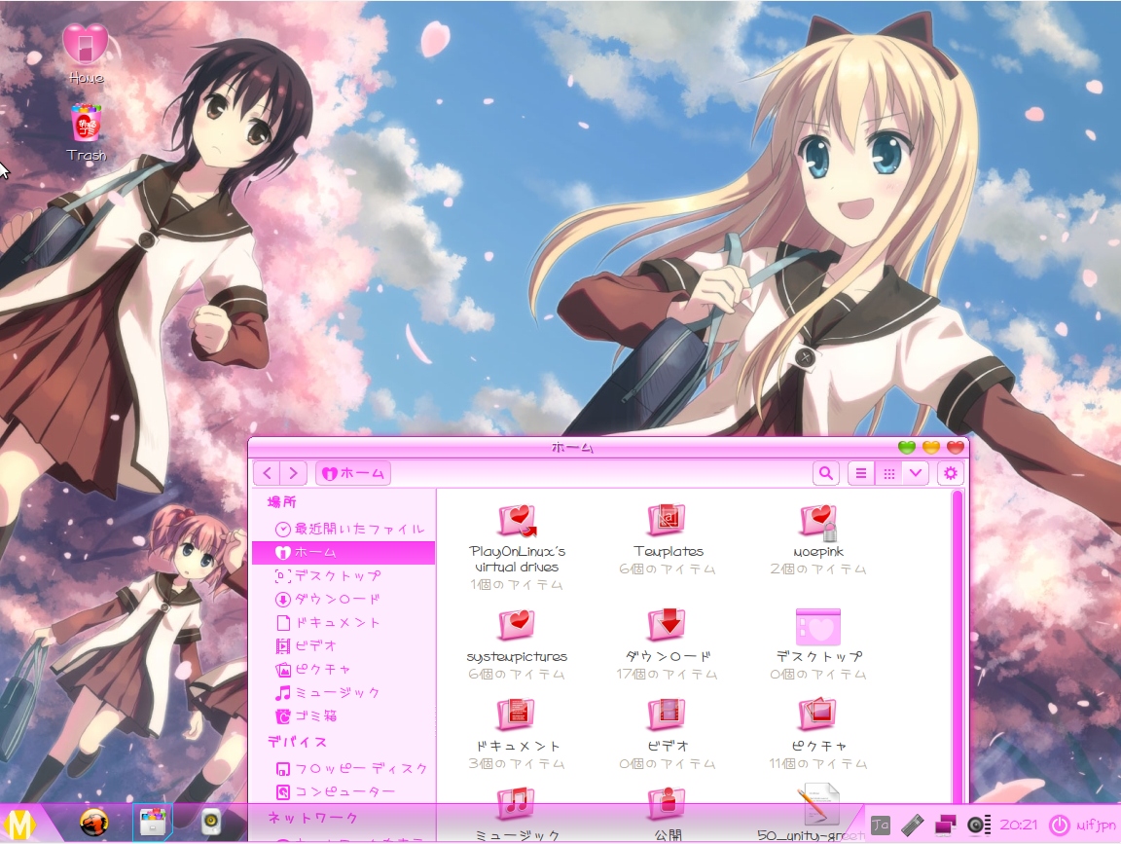The height and width of the screenshot is (844, 1121).
Task: Open the volume control tray icon
Action: [978, 826]
